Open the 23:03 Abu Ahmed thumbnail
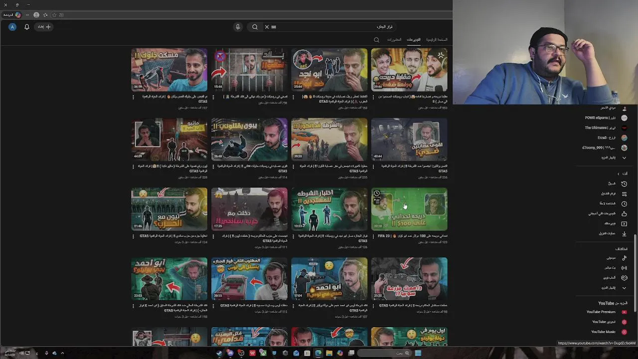This screenshot has width=638, height=359. point(169,279)
